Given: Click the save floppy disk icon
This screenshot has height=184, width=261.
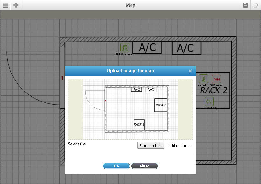Looking at the screenshot, I should pyautogui.click(x=245, y=5).
